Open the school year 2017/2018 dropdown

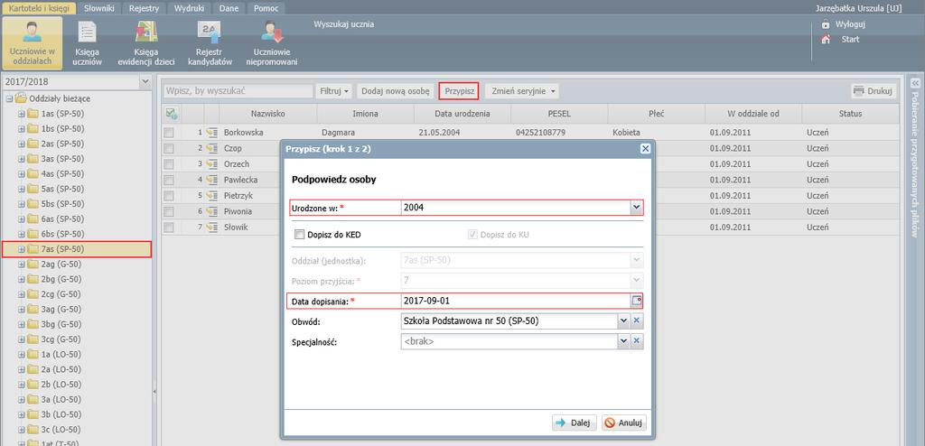[145, 82]
